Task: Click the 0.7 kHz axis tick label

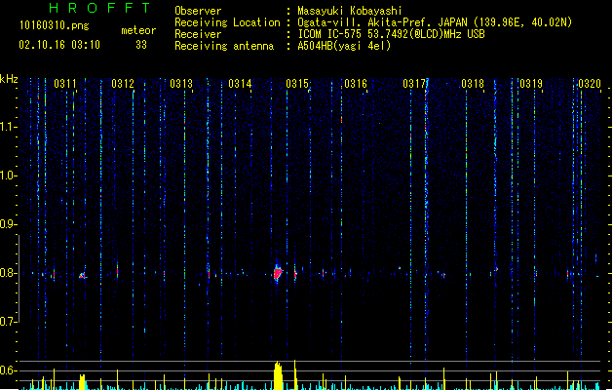Action: pyautogui.click(x=8, y=322)
